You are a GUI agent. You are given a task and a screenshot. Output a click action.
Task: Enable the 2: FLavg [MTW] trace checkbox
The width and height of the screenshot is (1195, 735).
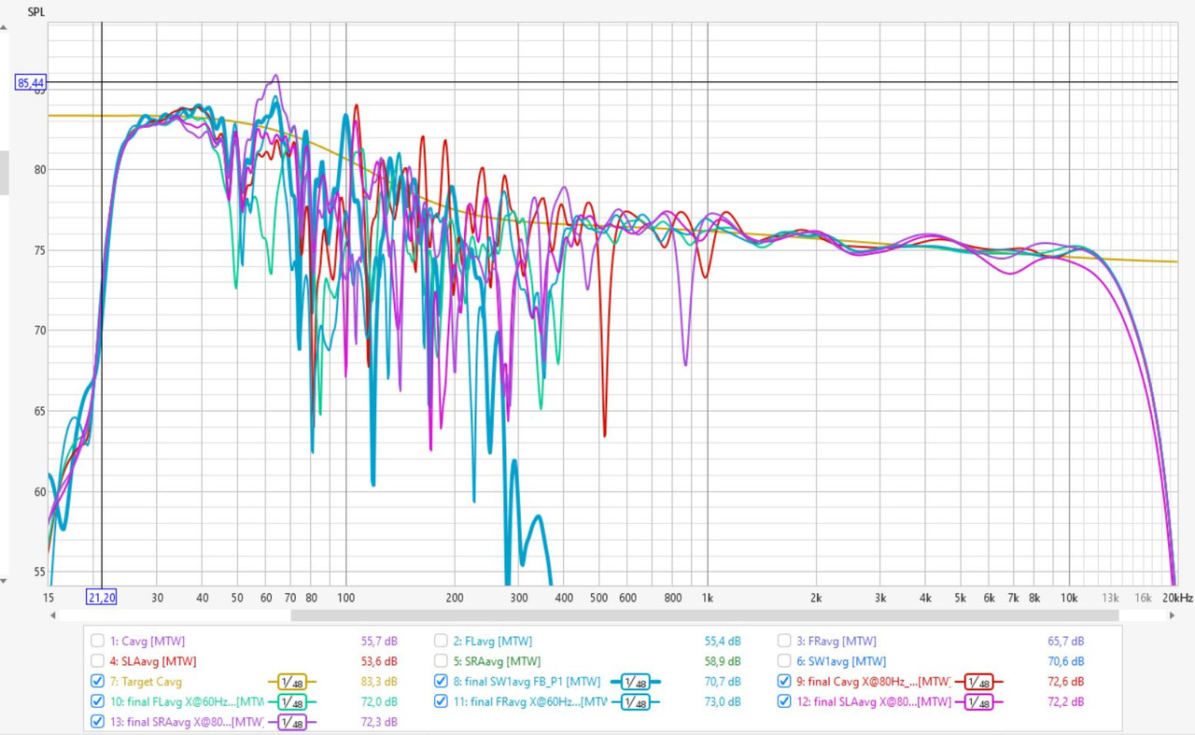click(x=441, y=642)
